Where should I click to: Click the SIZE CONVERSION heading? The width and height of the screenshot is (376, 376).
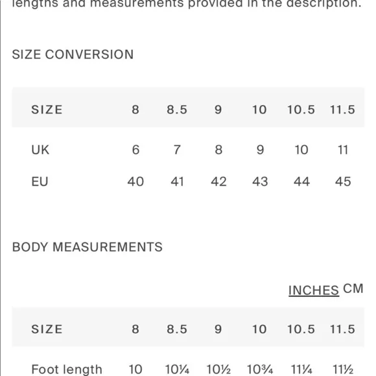(73, 54)
